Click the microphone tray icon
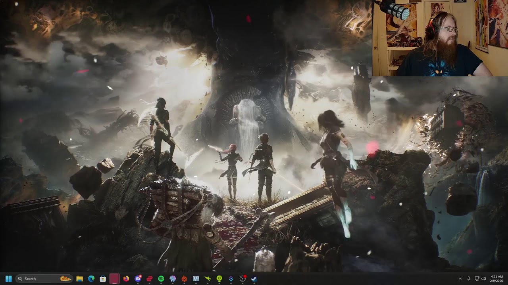508x285 pixels. pos(469,279)
